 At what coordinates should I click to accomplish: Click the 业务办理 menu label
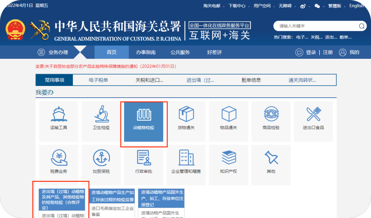pyautogui.click(x=58, y=52)
